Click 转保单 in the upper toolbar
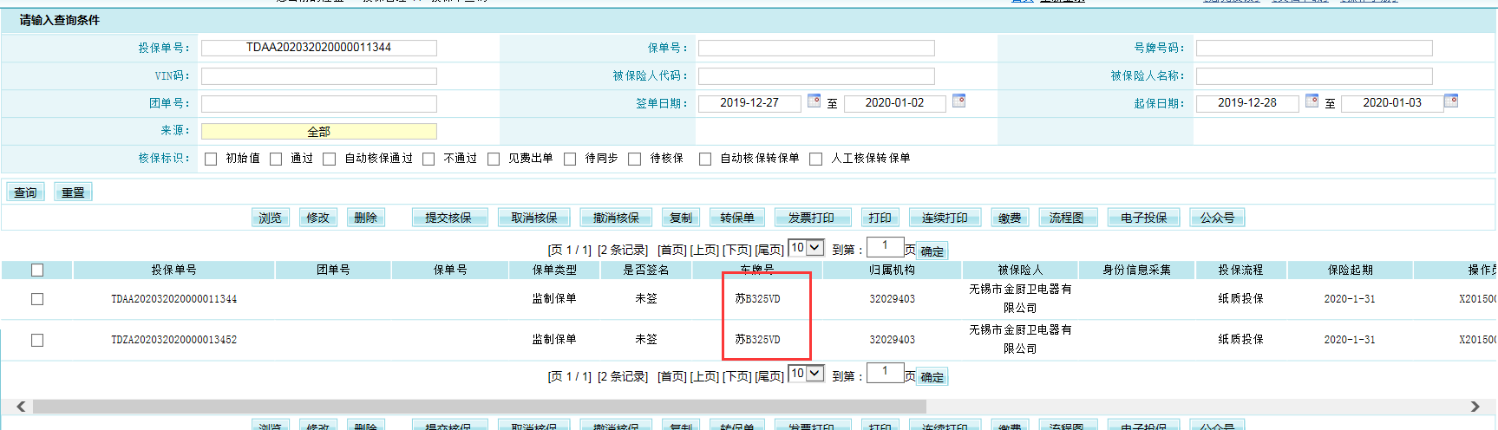 point(737,218)
